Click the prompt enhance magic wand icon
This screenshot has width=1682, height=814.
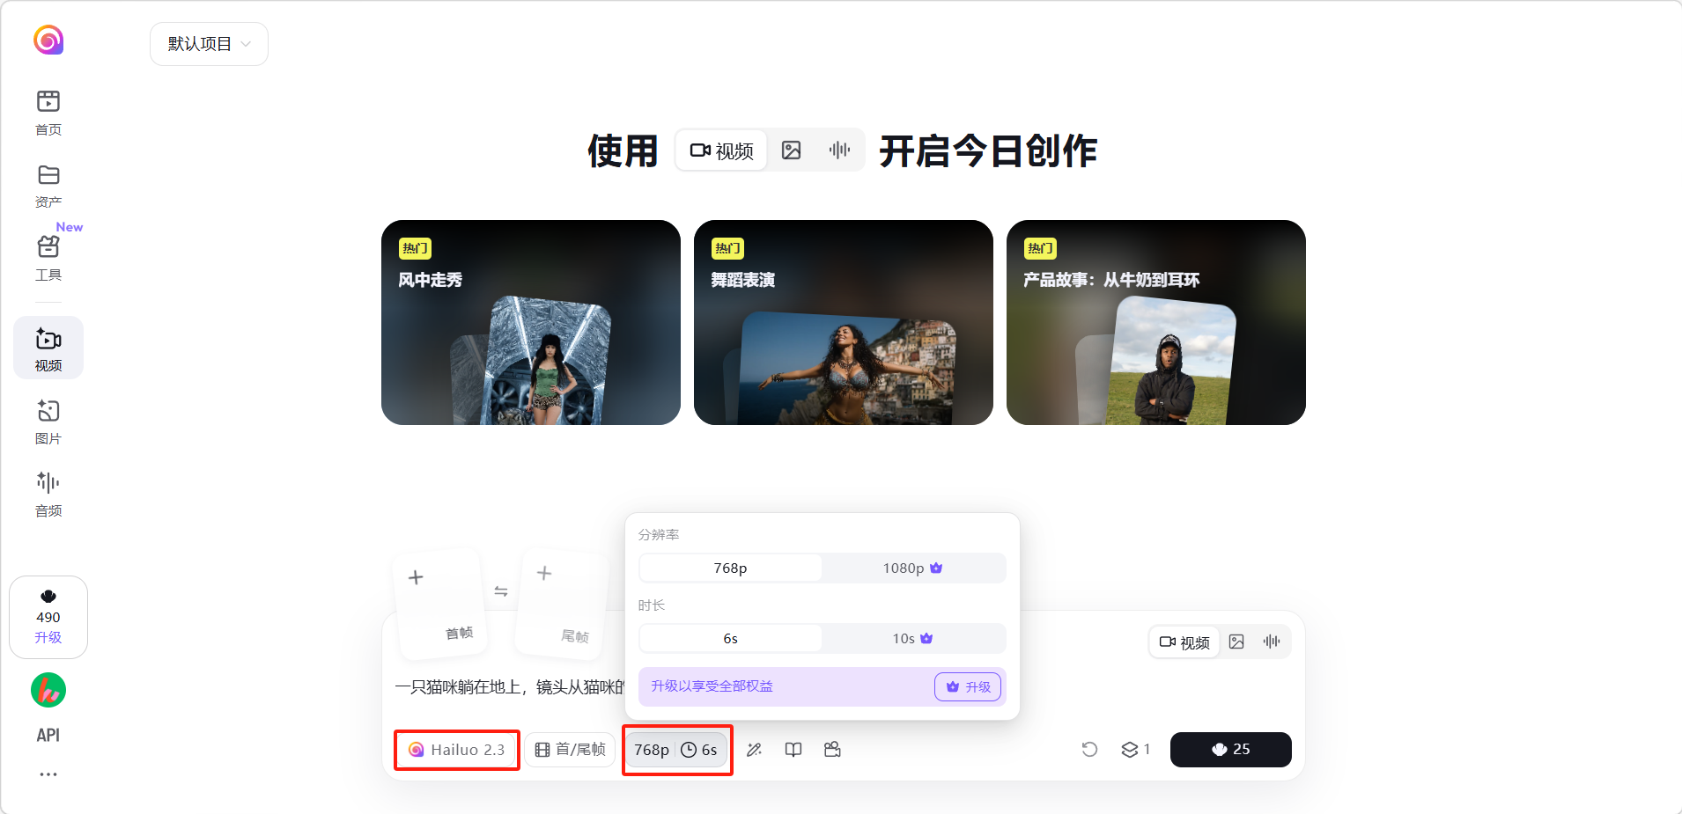tap(755, 750)
